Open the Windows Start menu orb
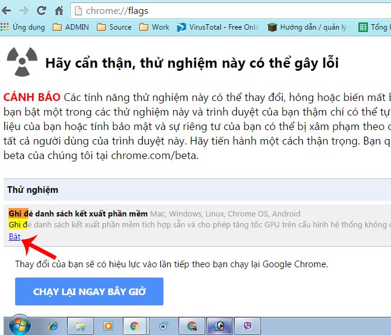The height and width of the screenshot is (335, 391). pyautogui.click(x=20, y=325)
